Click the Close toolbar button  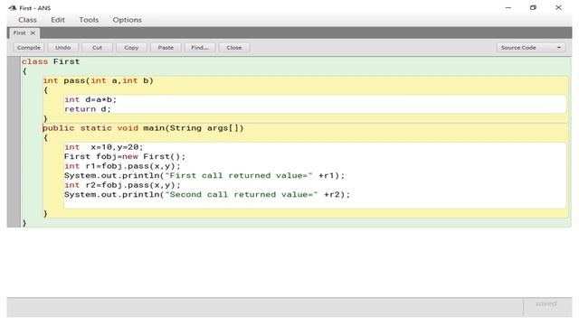(234, 48)
